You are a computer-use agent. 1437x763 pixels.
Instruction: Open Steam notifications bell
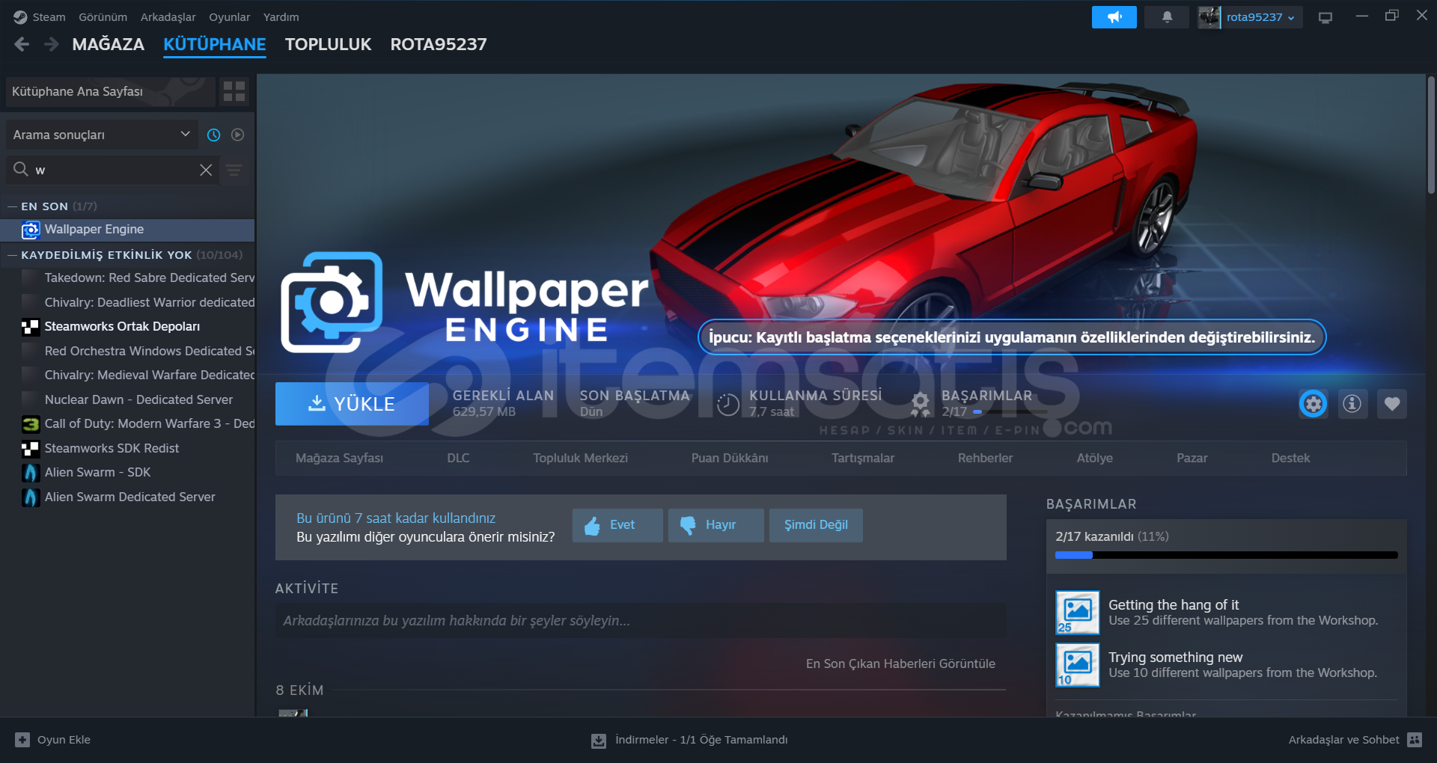tap(1166, 16)
